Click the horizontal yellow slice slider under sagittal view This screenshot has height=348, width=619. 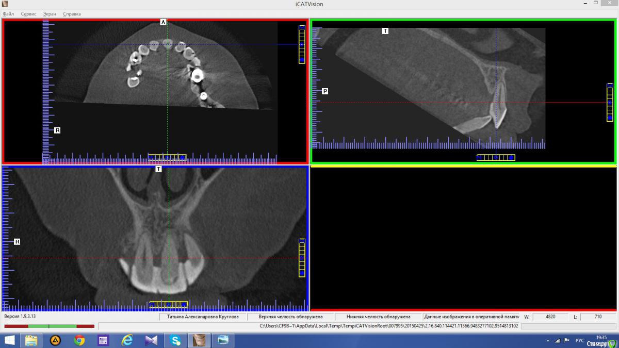495,157
